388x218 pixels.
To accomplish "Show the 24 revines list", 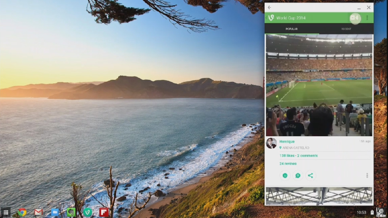I will (288, 163).
